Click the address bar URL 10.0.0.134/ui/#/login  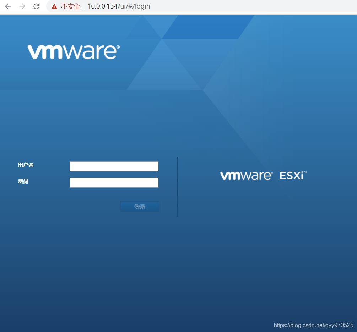[x=119, y=6]
